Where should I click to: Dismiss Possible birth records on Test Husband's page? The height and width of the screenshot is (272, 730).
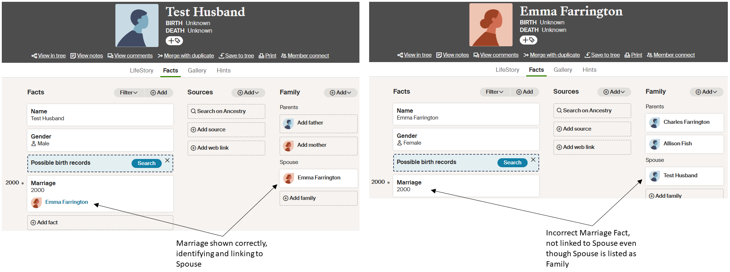click(167, 160)
